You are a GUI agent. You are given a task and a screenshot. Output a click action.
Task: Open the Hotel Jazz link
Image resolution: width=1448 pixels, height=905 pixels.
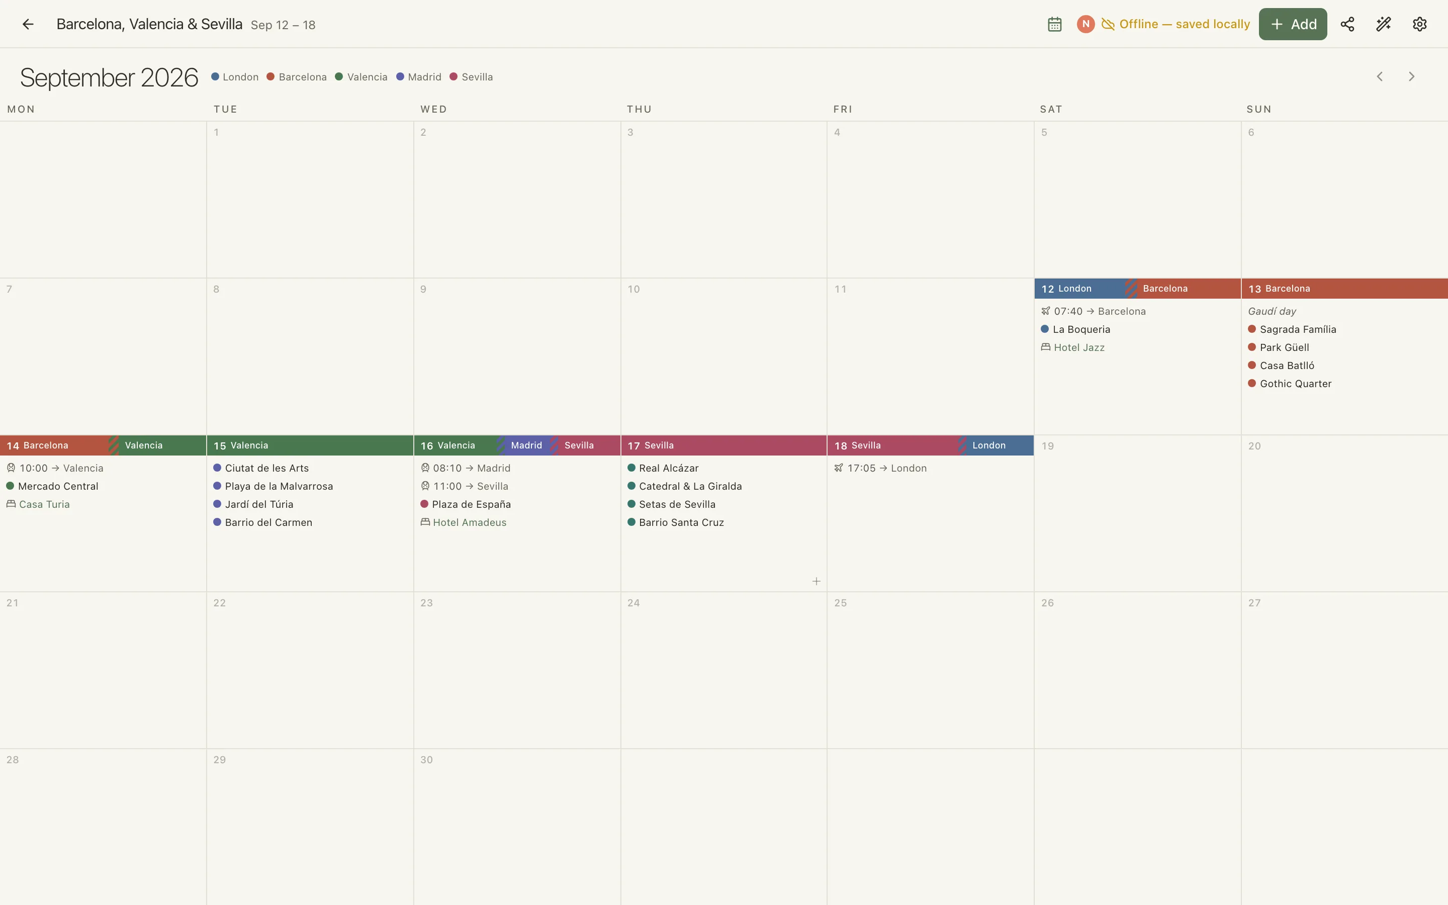click(x=1079, y=348)
